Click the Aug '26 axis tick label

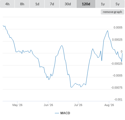click(109, 105)
